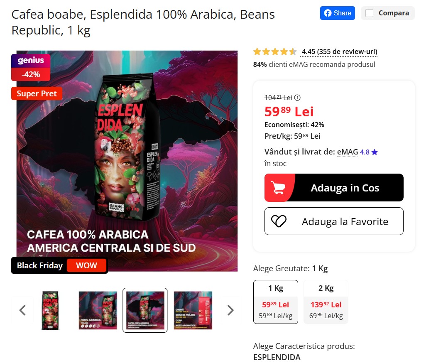Open the 100% Arabica thumbnail
Screen dimensions: 431x363
point(98,310)
